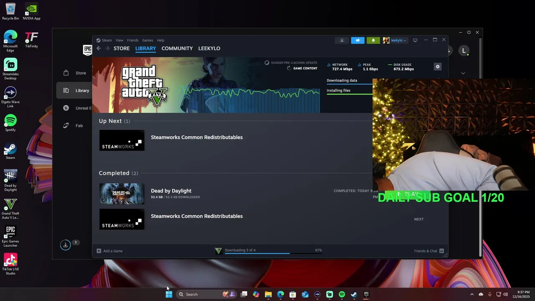The height and width of the screenshot is (301, 535).
Task: Select Steamworks Common Redistributables under Completed
Action: pos(197,216)
